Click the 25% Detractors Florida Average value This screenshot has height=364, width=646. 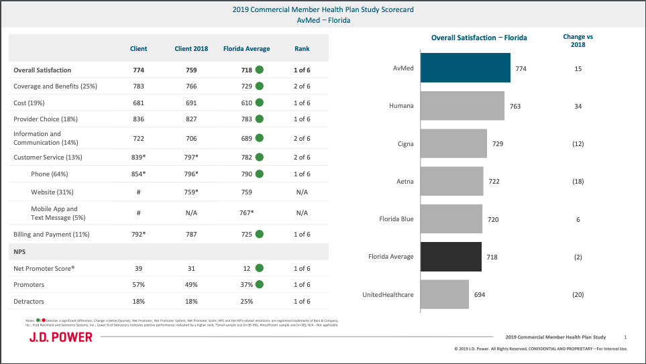(246, 301)
